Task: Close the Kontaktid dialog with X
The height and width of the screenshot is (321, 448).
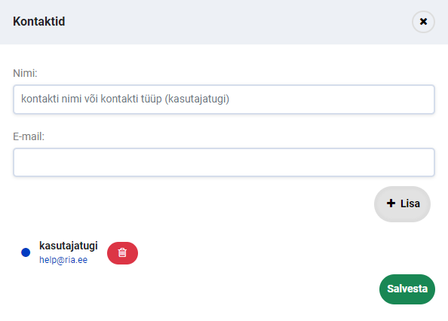Action: [x=423, y=22]
